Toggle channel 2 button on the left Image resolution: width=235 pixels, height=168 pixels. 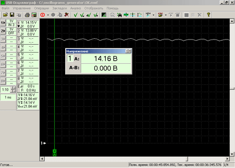(x=3, y=31)
